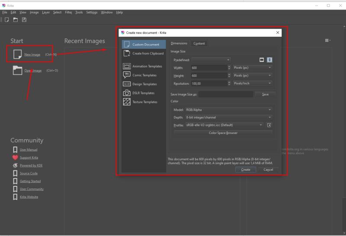Click the New Image page icon under Start
Image resolution: width=346 pixels, height=236 pixels.
click(x=17, y=54)
